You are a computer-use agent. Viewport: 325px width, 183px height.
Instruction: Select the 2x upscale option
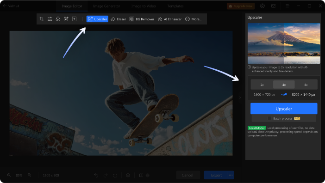pyautogui.click(x=262, y=85)
